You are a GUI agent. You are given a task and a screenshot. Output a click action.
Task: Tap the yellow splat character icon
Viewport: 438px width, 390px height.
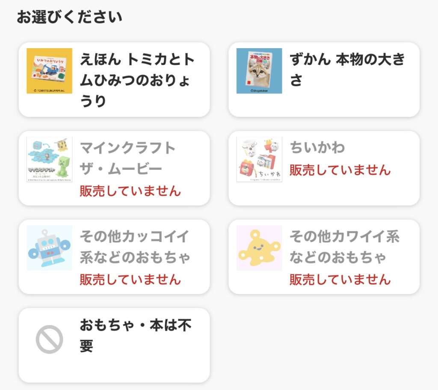tap(259, 248)
